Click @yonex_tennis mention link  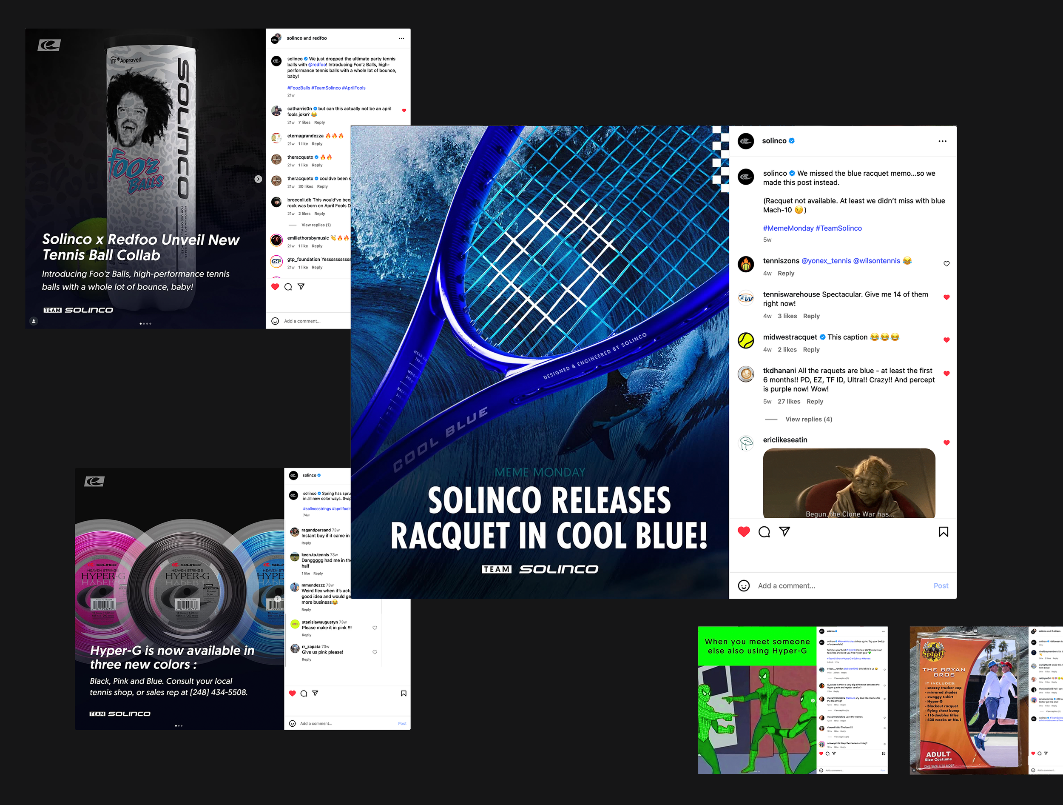point(826,261)
